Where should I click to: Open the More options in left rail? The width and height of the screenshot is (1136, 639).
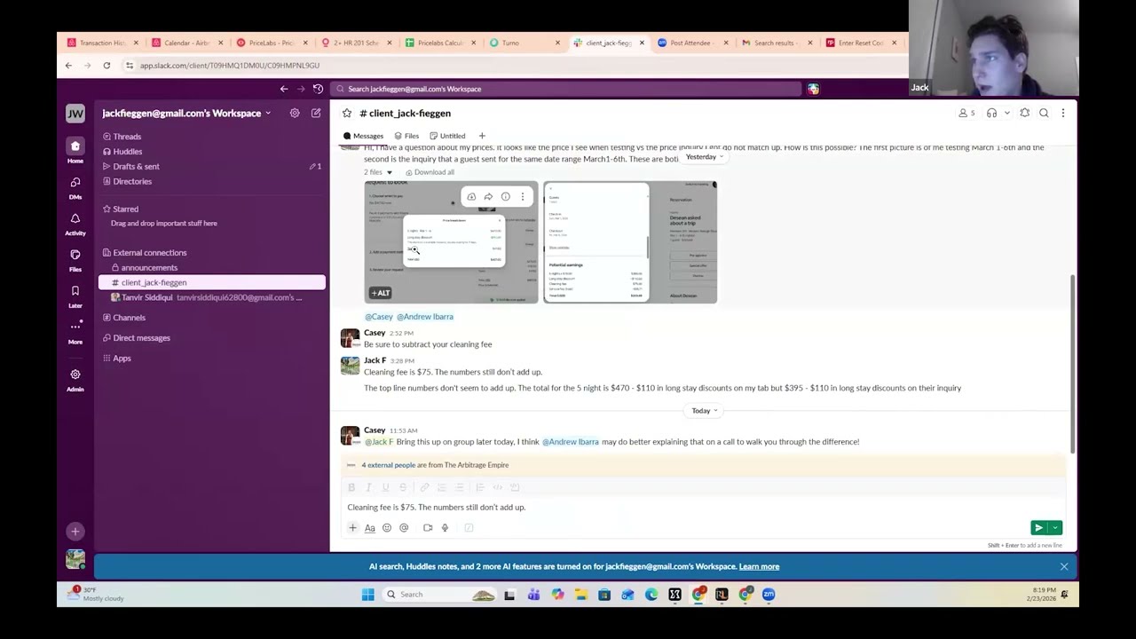pos(75,330)
